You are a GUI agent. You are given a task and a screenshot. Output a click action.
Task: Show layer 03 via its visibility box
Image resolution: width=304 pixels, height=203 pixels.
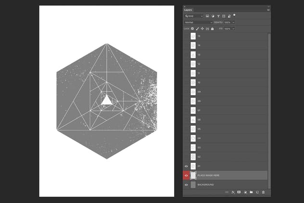(x=186, y=148)
